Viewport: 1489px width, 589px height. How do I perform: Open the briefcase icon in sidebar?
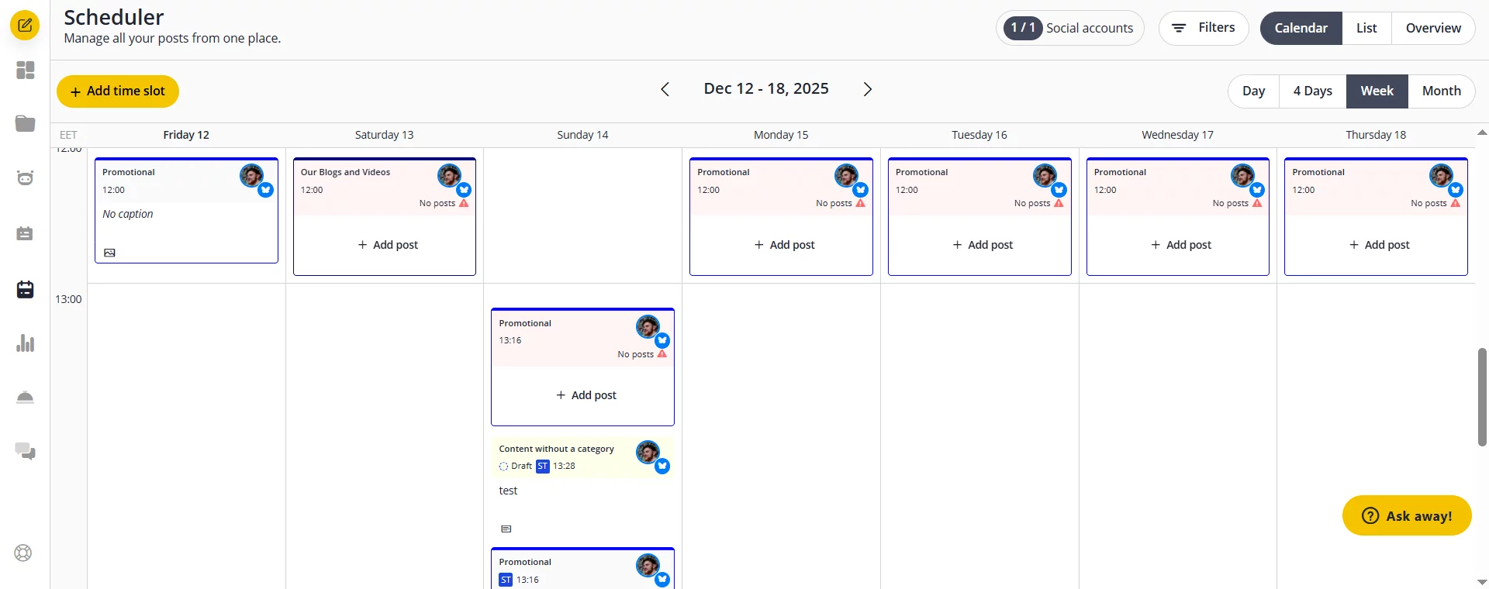pos(25,233)
